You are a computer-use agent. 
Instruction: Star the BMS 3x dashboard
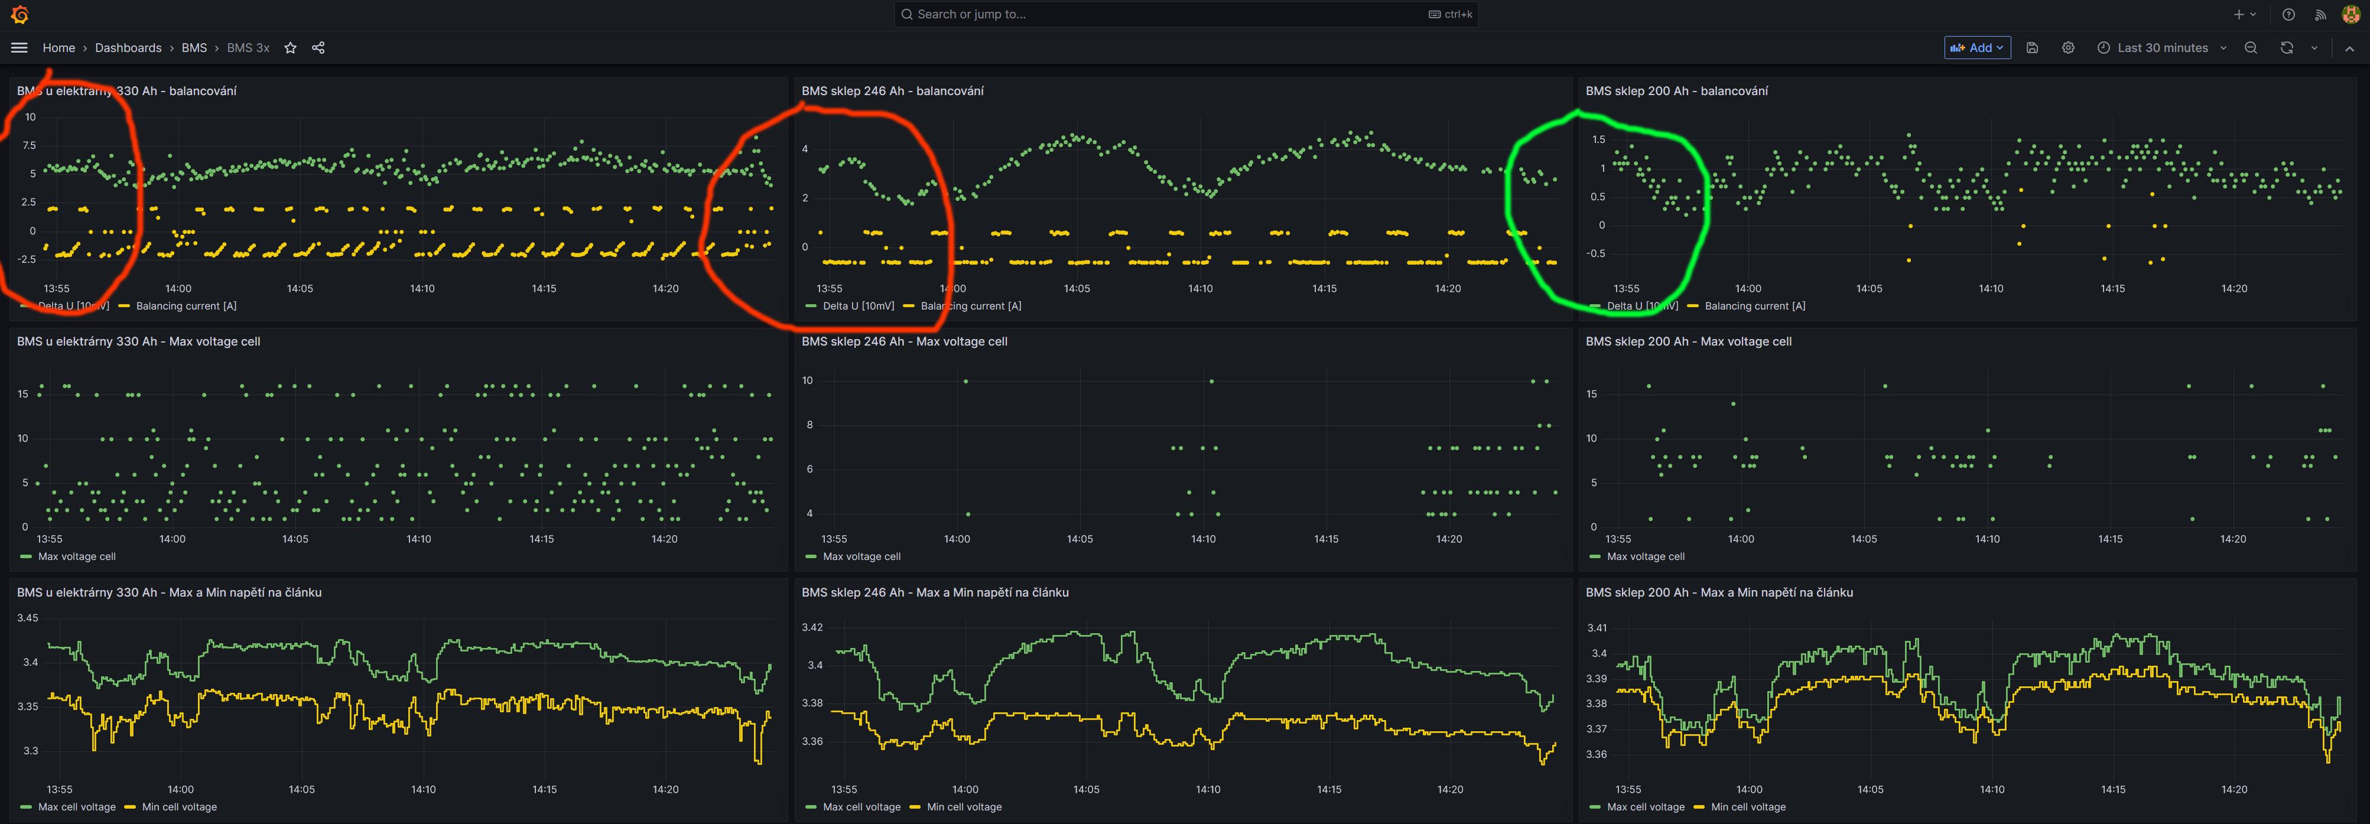[290, 48]
